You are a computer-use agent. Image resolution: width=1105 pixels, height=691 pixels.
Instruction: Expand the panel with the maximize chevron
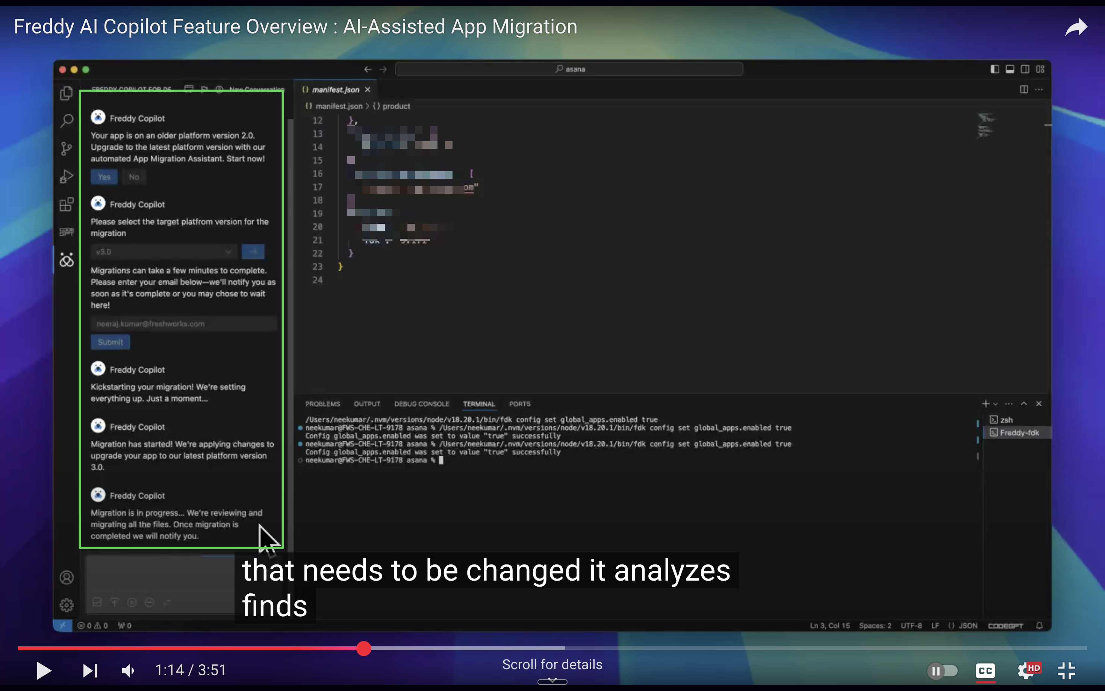click(1024, 404)
